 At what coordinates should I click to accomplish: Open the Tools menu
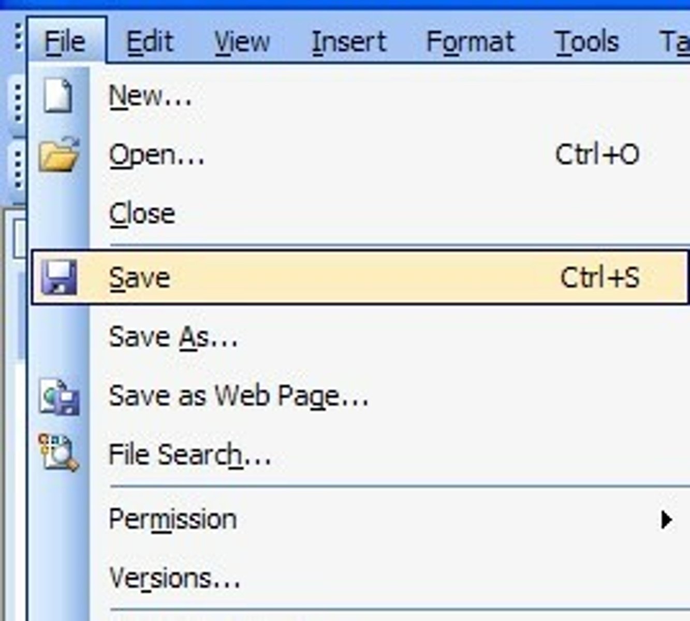coord(587,41)
